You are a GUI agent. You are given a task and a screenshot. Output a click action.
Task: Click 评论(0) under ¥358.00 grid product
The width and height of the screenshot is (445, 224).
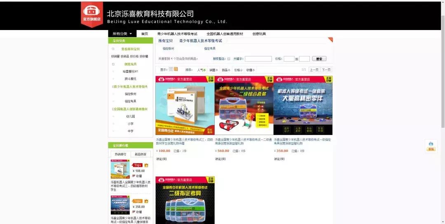(279, 159)
